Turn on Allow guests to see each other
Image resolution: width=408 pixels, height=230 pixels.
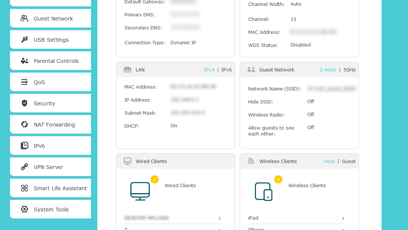[311, 127]
